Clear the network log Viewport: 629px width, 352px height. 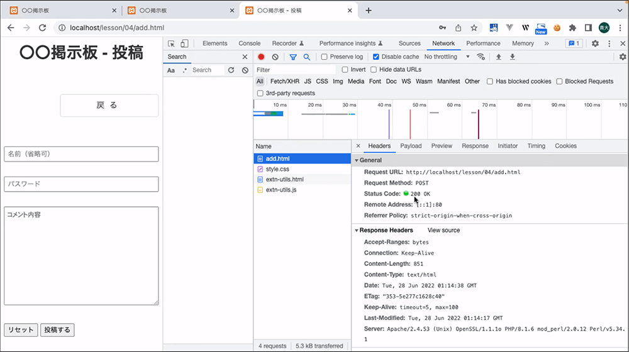[x=276, y=57]
